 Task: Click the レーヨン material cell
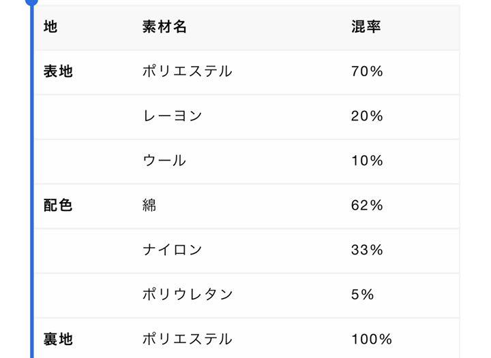pos(173,116)
